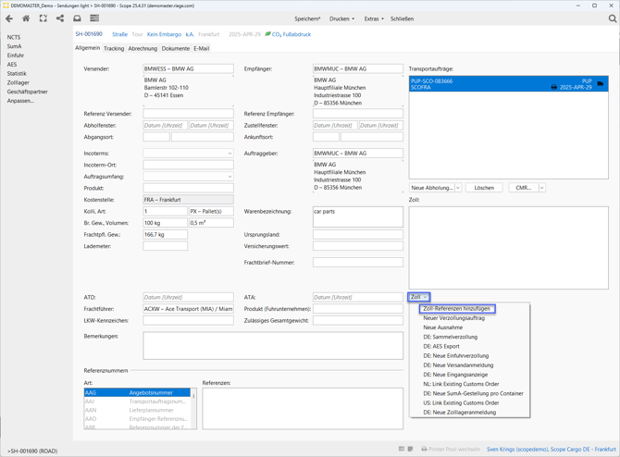Click the first layout icon in status bar

coord(402,449)
